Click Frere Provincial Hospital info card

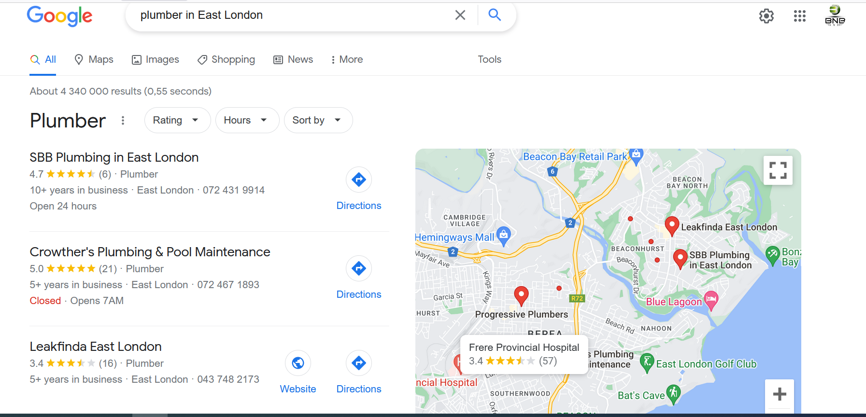(524, 354)
